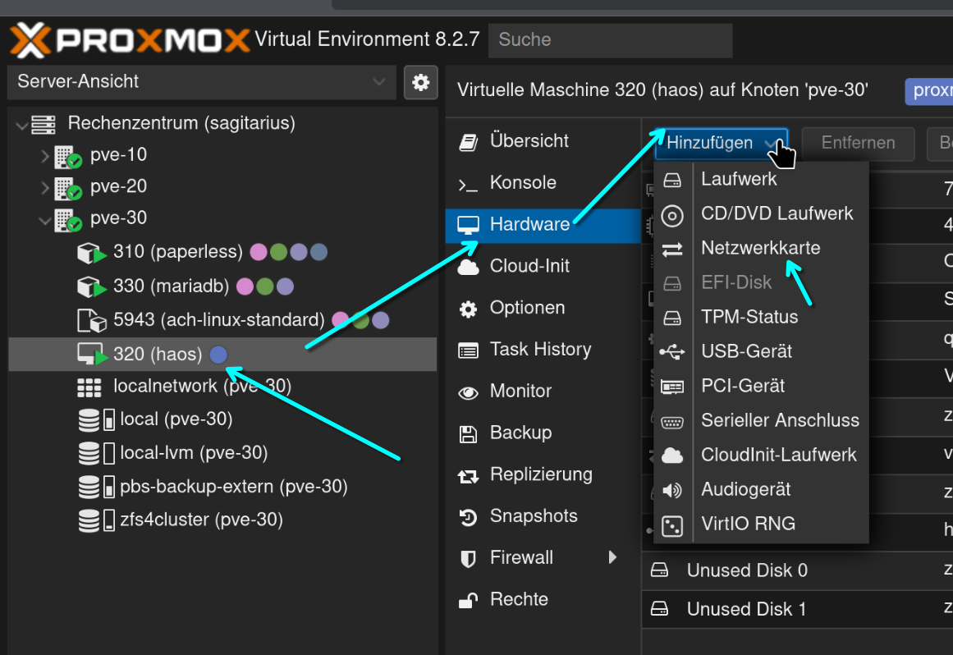This screenshot has height=655, width=953.
Task: Choose CD/DVD Laufwerk menu entry
Action: coord(761,214)
